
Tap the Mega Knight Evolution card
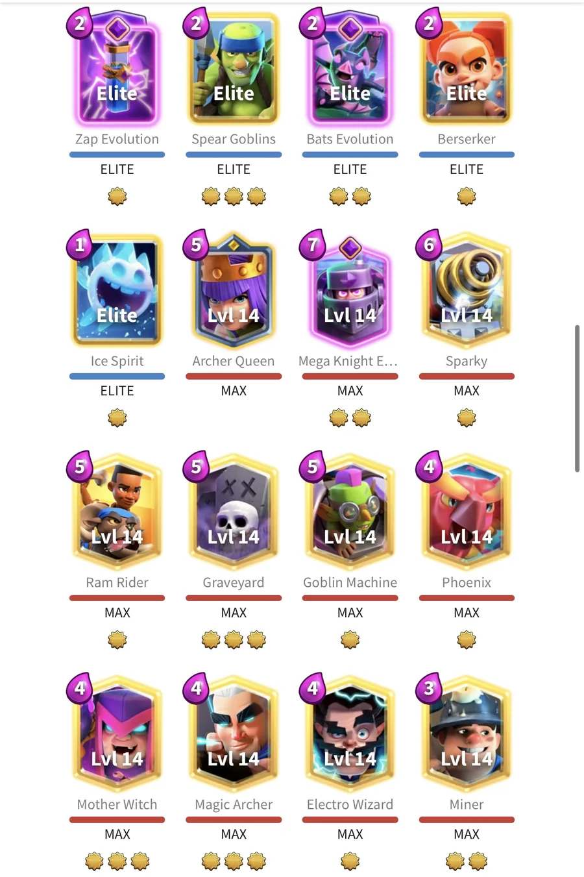pyautogui.click(x=350, y=292)
